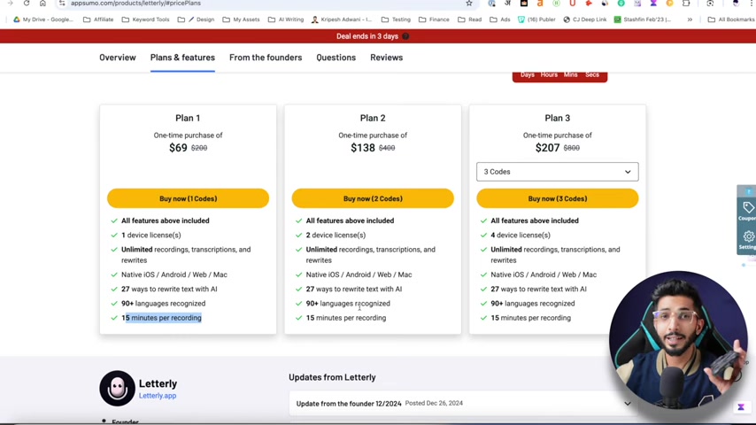Viewport: 756px width, 425px height.
Task: Reload the page
Action: [x=27, y=4]
